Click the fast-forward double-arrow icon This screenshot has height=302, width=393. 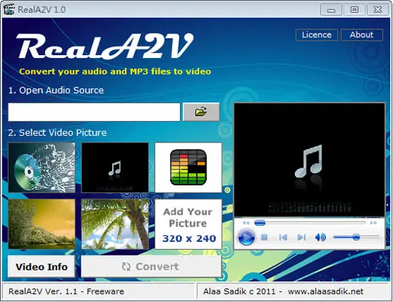pos(374,223)
